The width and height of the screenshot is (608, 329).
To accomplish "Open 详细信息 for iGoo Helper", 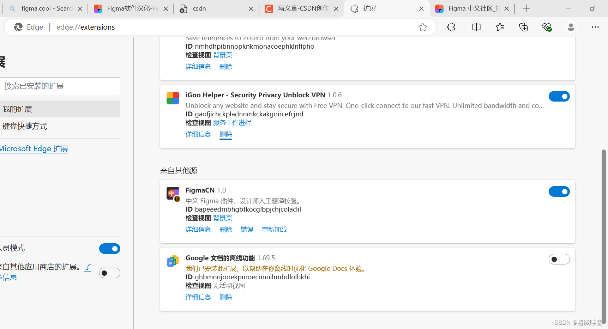I will pyautogui.click(x=198, y=134).
